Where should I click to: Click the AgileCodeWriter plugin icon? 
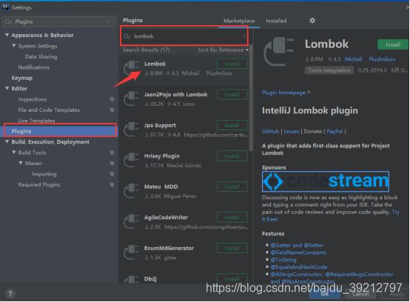tap(132, 221)
